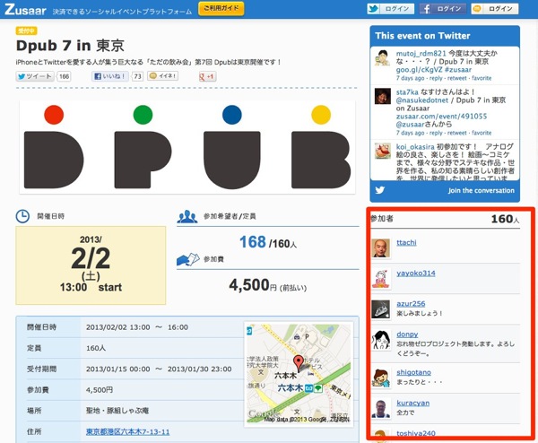Favorite mutoj_rdm821's tweet

click(482, 78)
